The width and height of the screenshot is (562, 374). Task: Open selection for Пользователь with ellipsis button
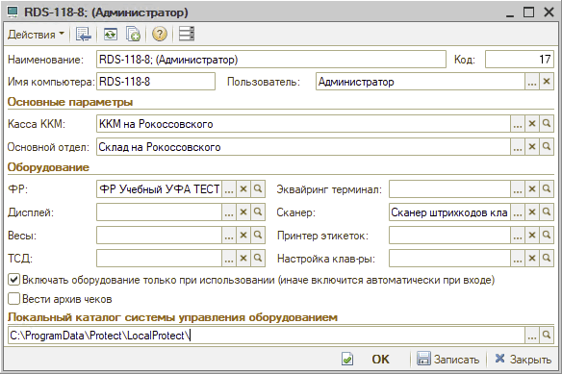click(532, 82)
